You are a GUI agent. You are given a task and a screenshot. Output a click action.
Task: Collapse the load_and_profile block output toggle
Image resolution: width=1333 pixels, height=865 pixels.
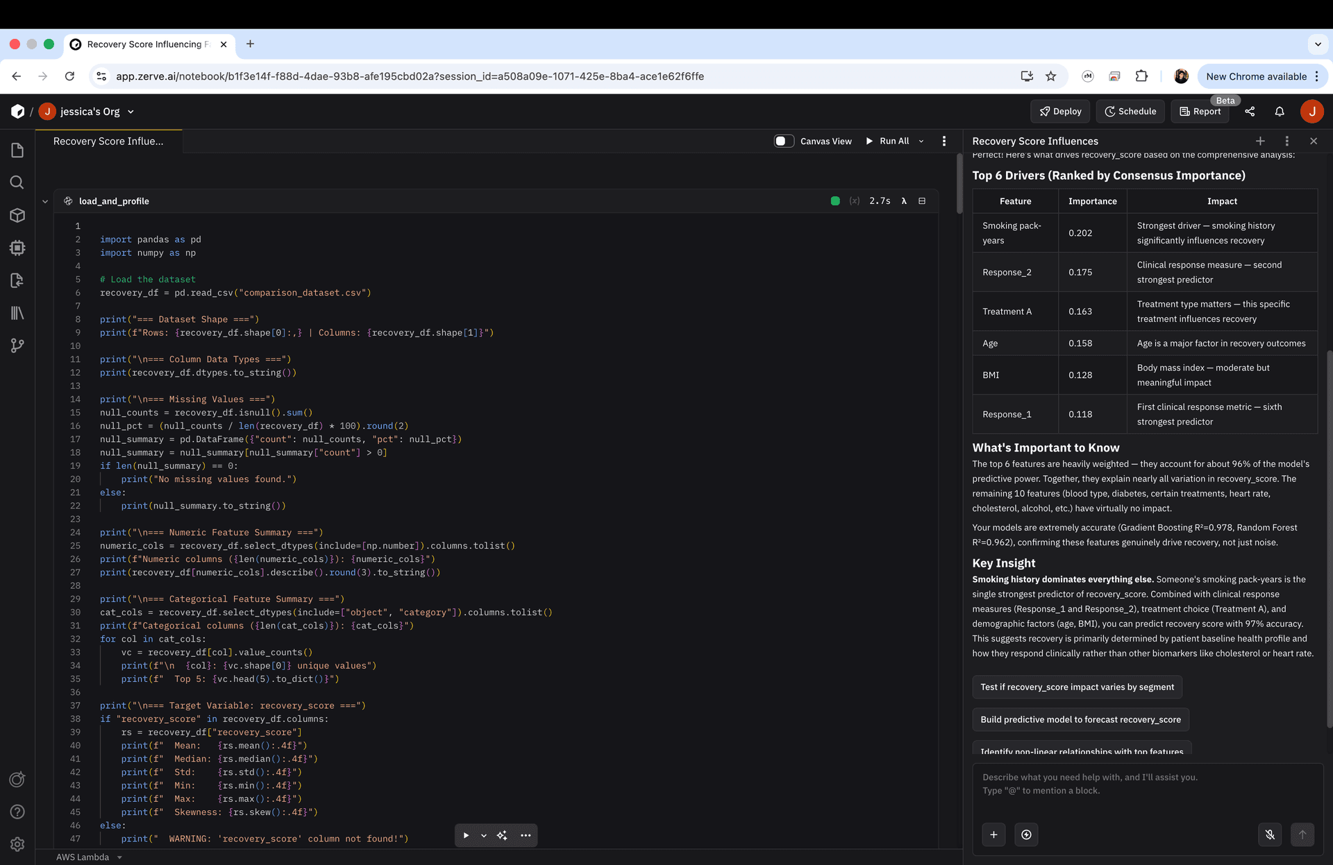(x=922, y=201)
